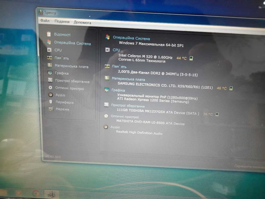Click the hard drive icon in summary

[106, 105]
